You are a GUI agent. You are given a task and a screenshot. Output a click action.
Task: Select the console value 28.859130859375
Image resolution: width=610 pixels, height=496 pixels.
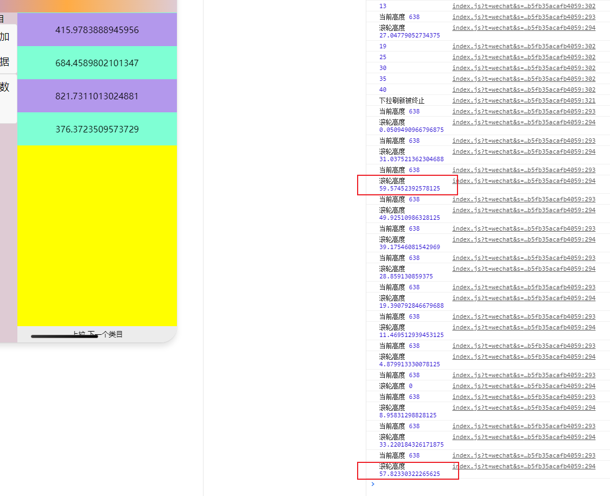click(406, 277)
